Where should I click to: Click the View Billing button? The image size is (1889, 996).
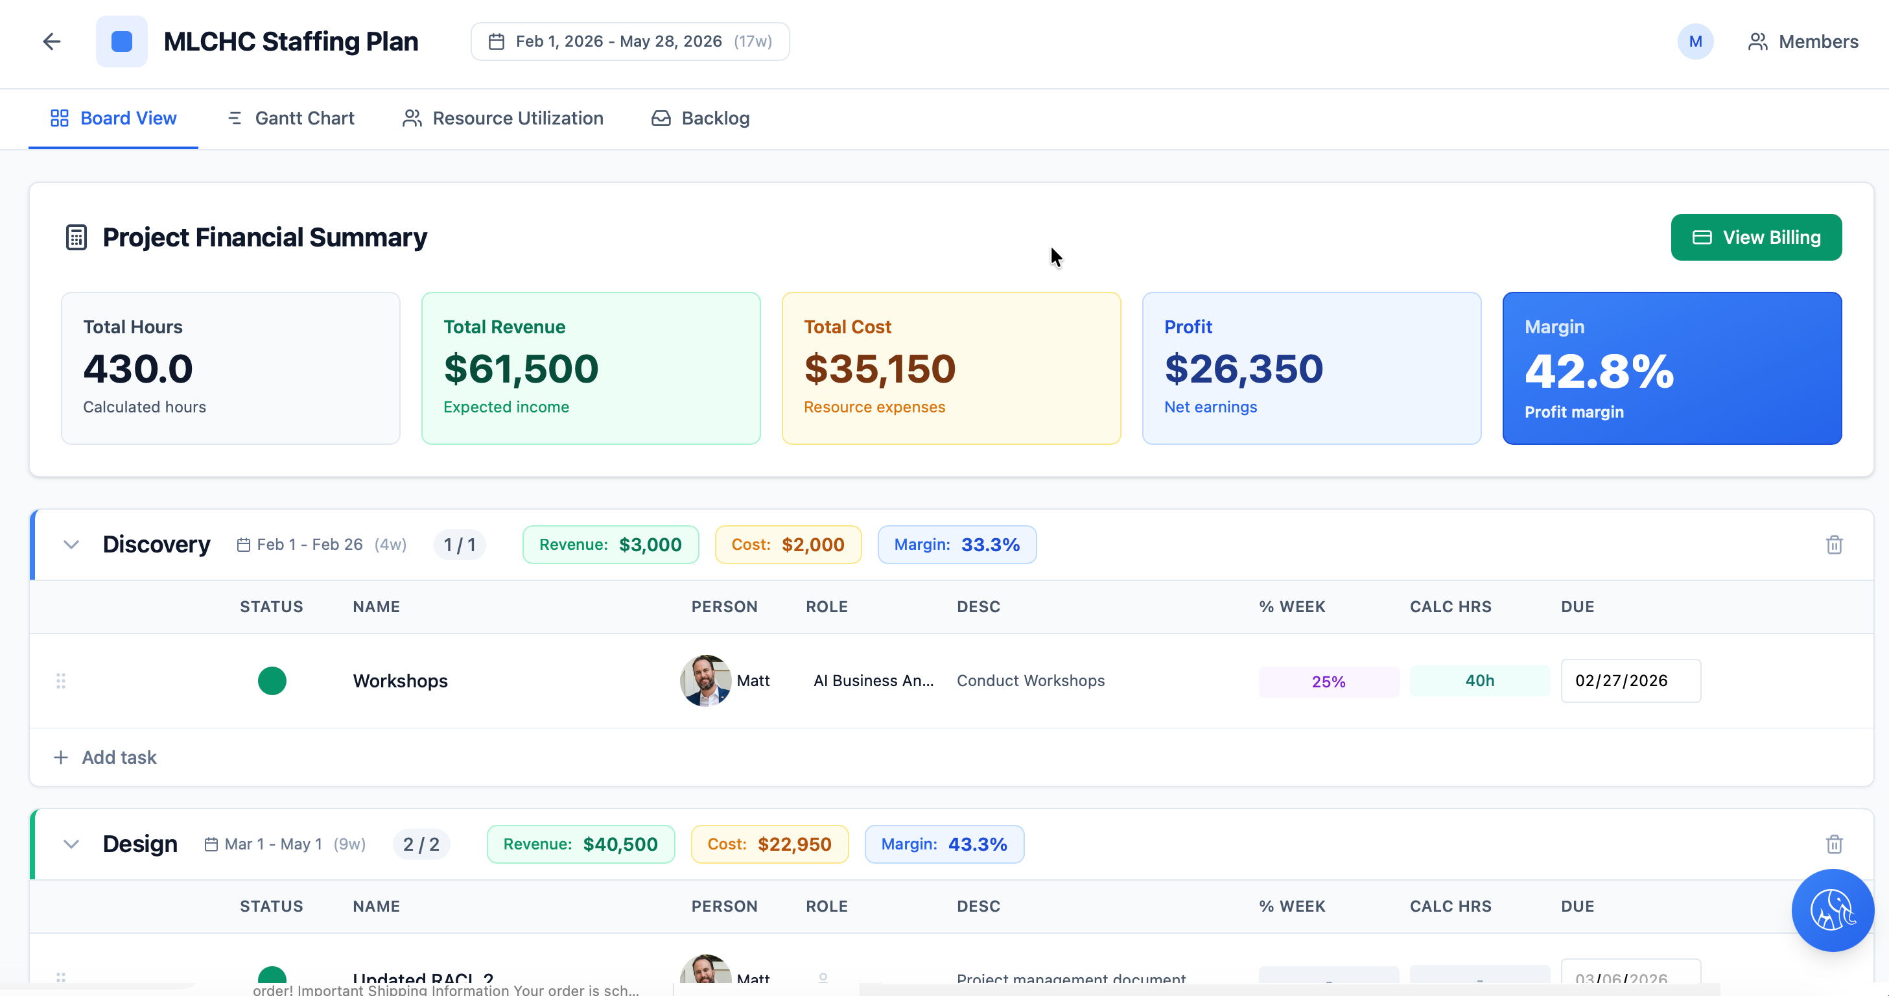click(x=1755, y=237)
